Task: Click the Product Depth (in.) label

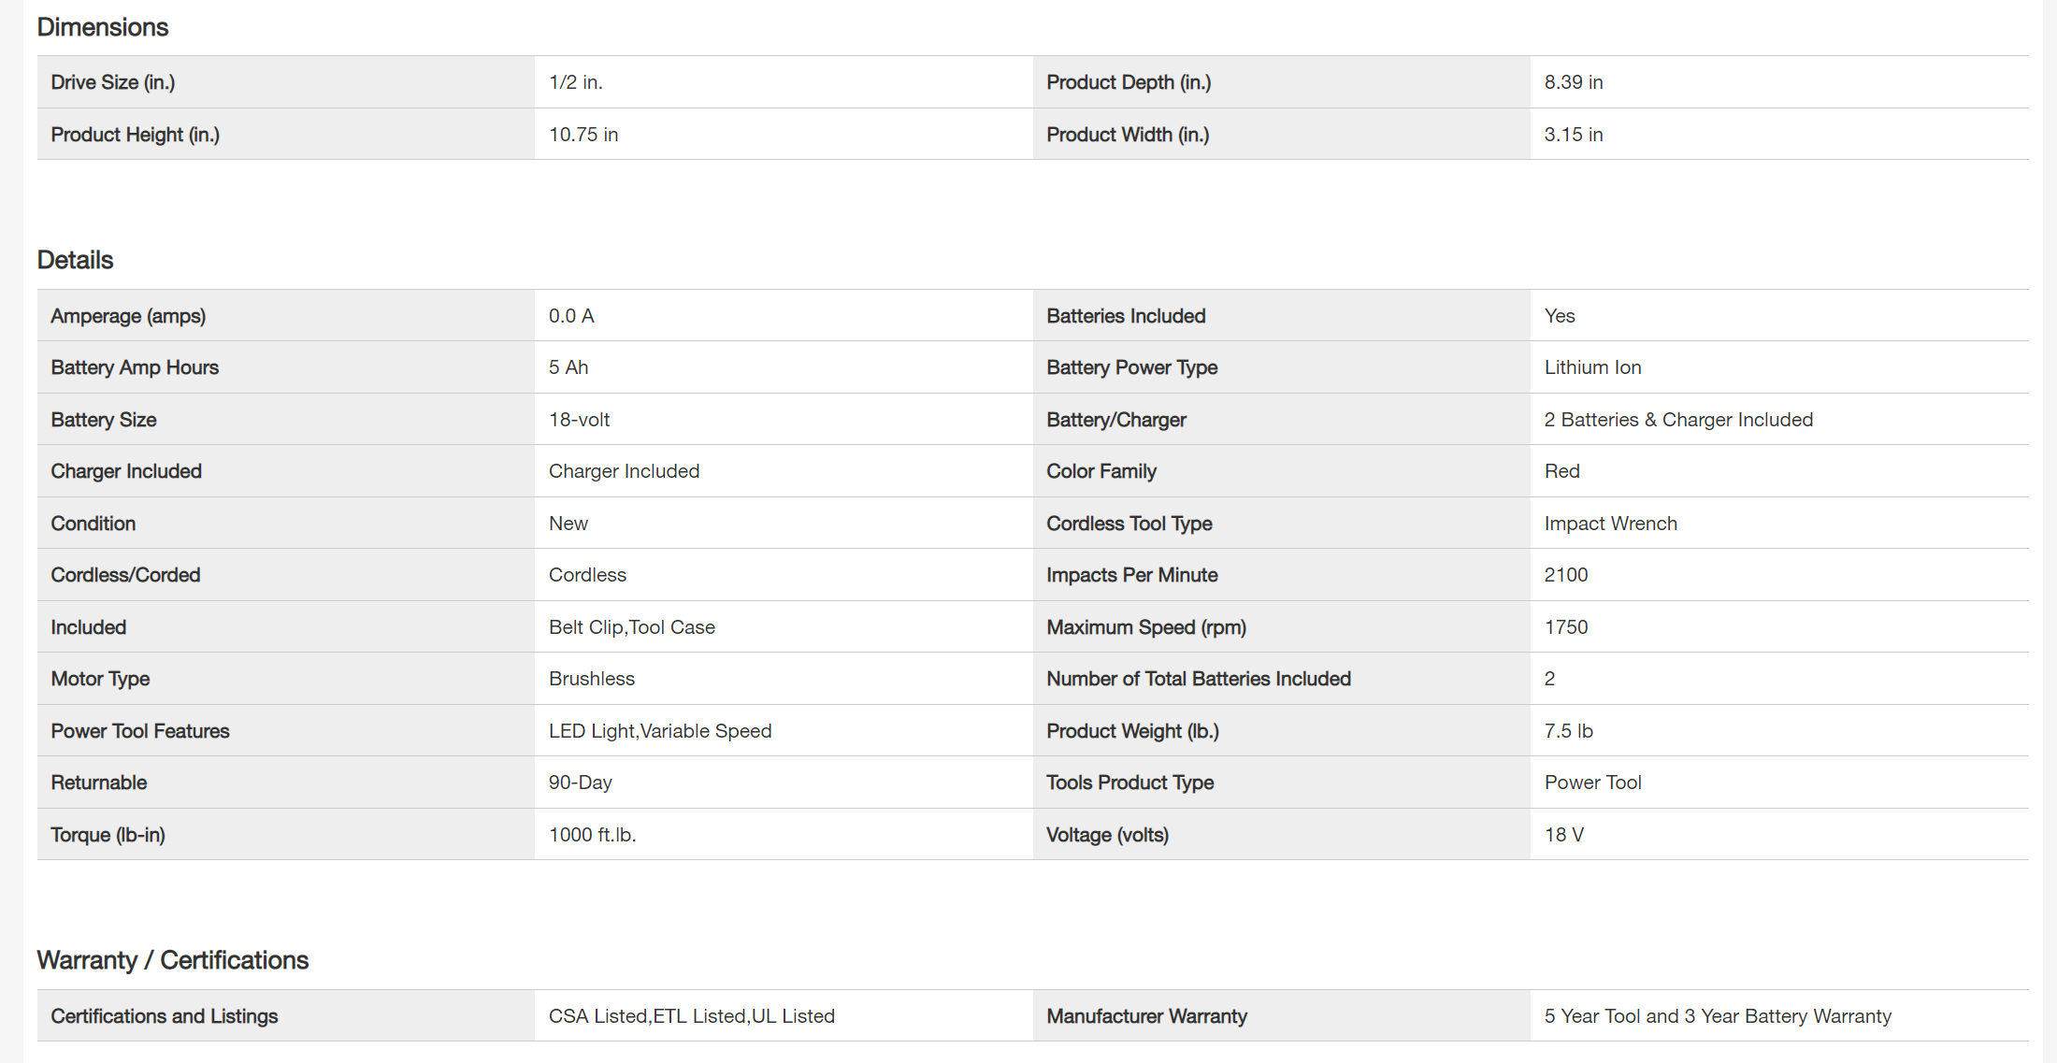Action: click(x=1129, y=82)
